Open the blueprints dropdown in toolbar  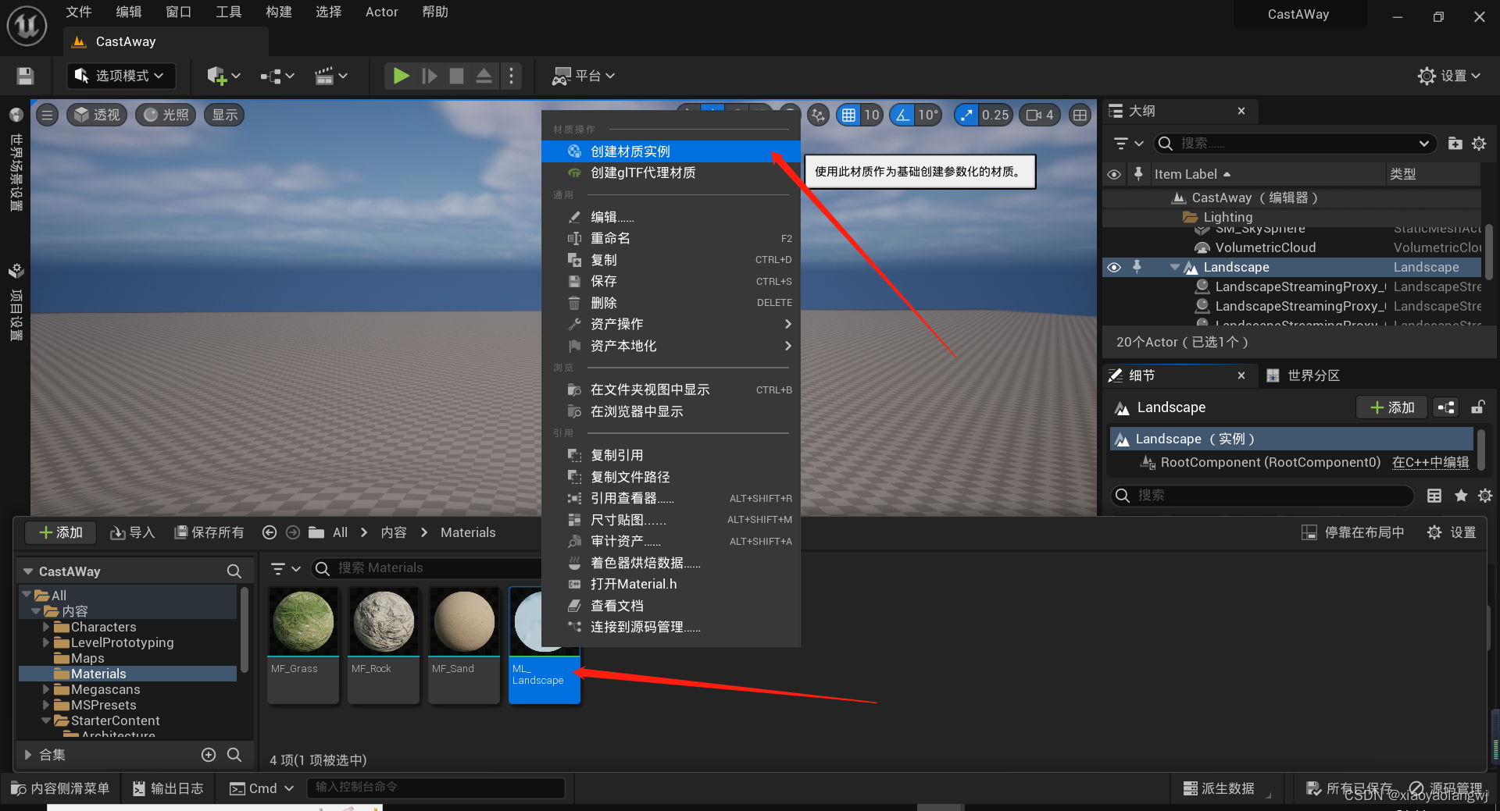click(277, 76)
